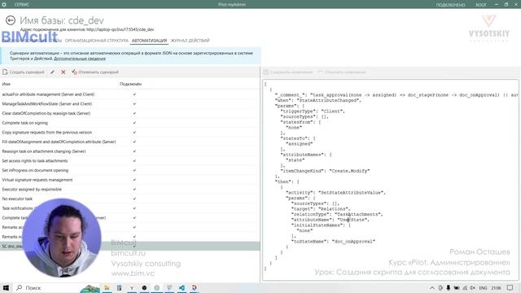This screenshot has height=293, width=521.
Task: Sort scenarios by Имя column header
Action: click(7, 84)
